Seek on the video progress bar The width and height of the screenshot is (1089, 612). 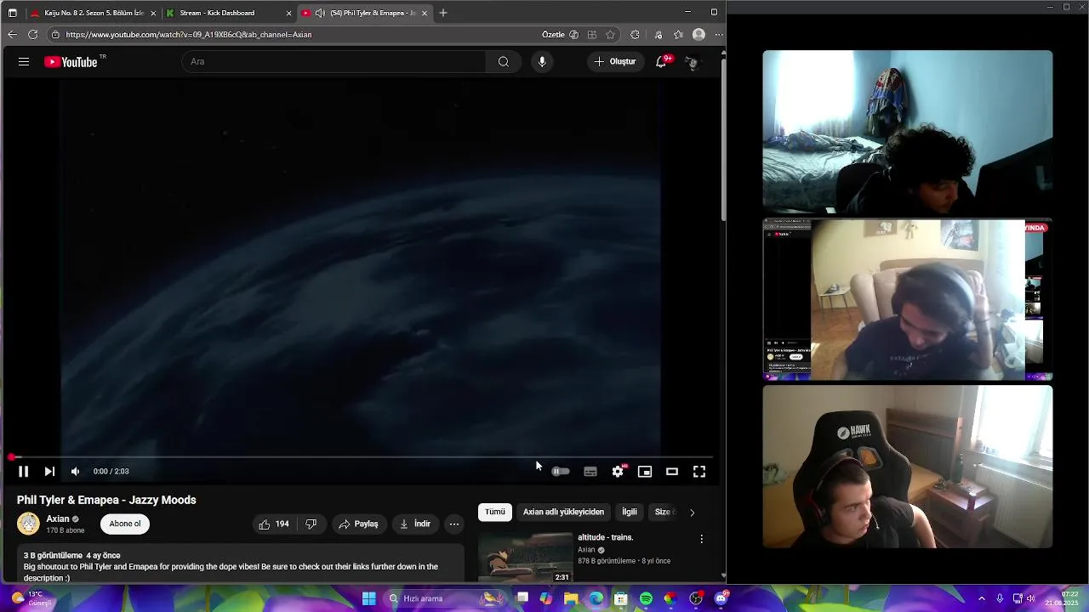click(361, 457)
